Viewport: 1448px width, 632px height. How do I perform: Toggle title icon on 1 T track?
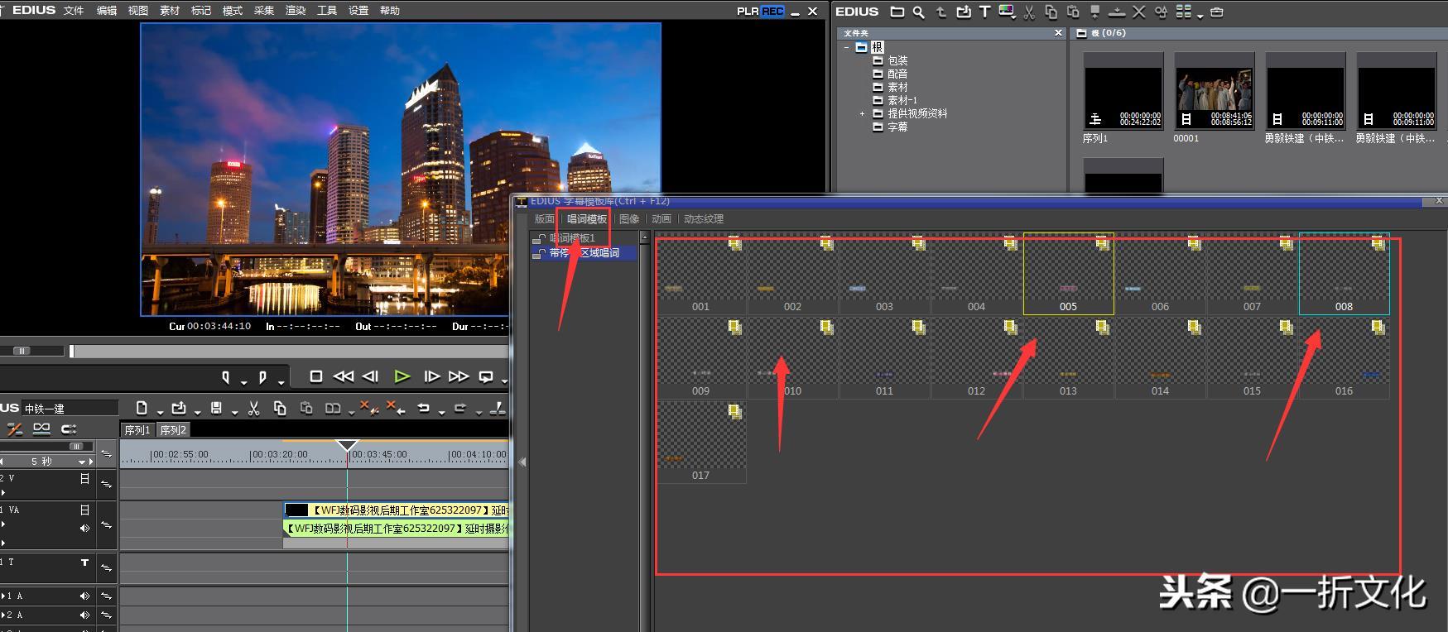tap(84, 563)
